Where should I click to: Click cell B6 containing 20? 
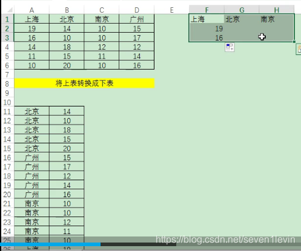click(x=67, y=65)
